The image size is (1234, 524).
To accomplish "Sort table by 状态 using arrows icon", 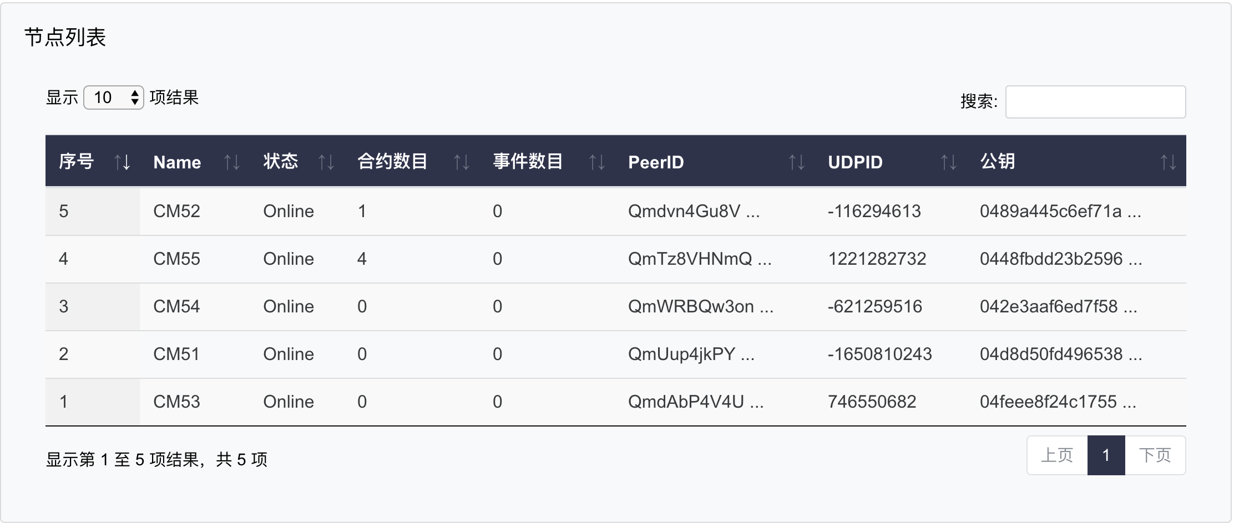I will pos(326,162).
